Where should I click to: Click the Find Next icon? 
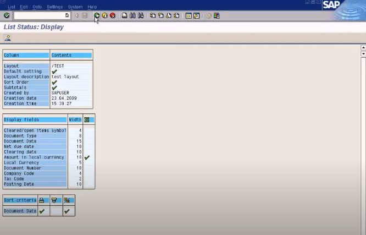[141, 15]
